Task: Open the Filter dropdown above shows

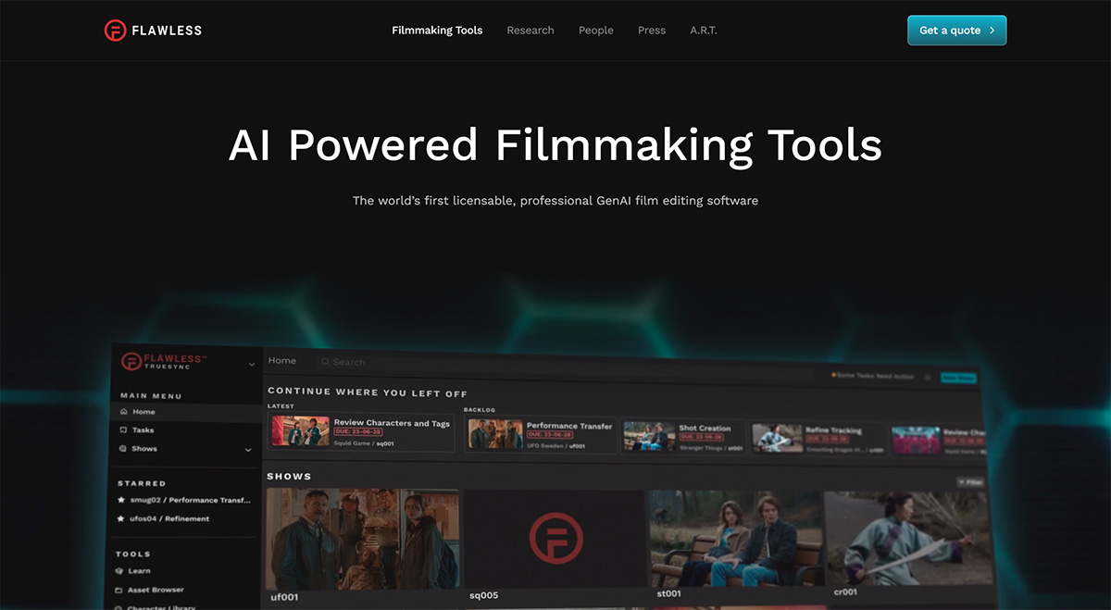Action: point(969,482)
